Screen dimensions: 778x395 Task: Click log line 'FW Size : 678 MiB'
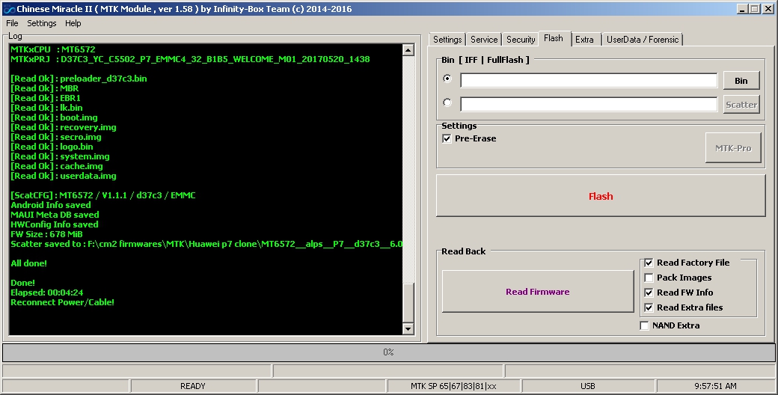click(x=46, y=233)
